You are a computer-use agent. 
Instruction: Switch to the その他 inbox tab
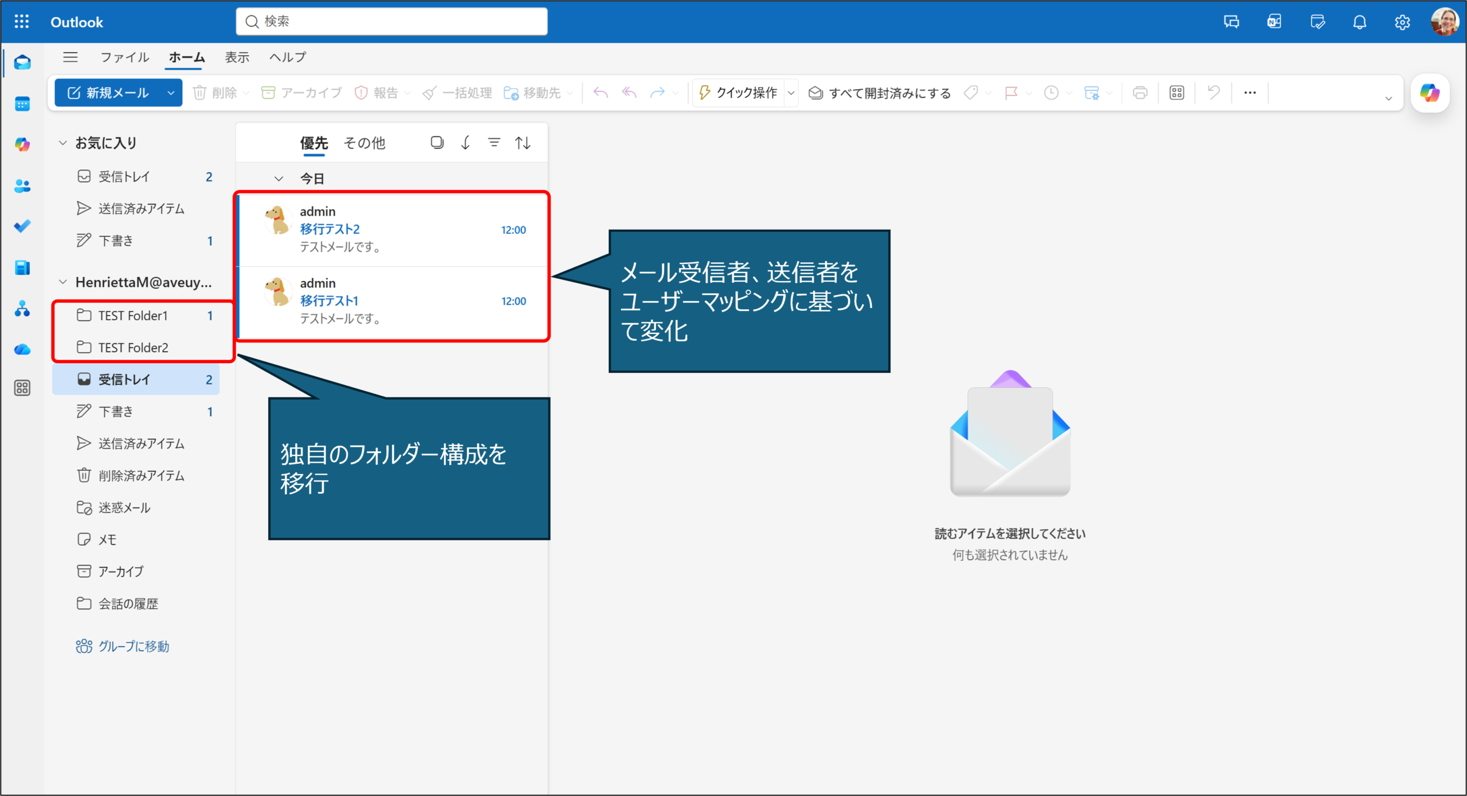[x=364, y=143]
